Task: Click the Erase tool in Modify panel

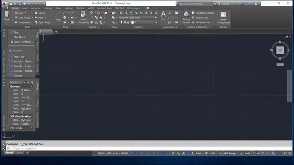Action: pyautogui.click(x=92, y=18)
